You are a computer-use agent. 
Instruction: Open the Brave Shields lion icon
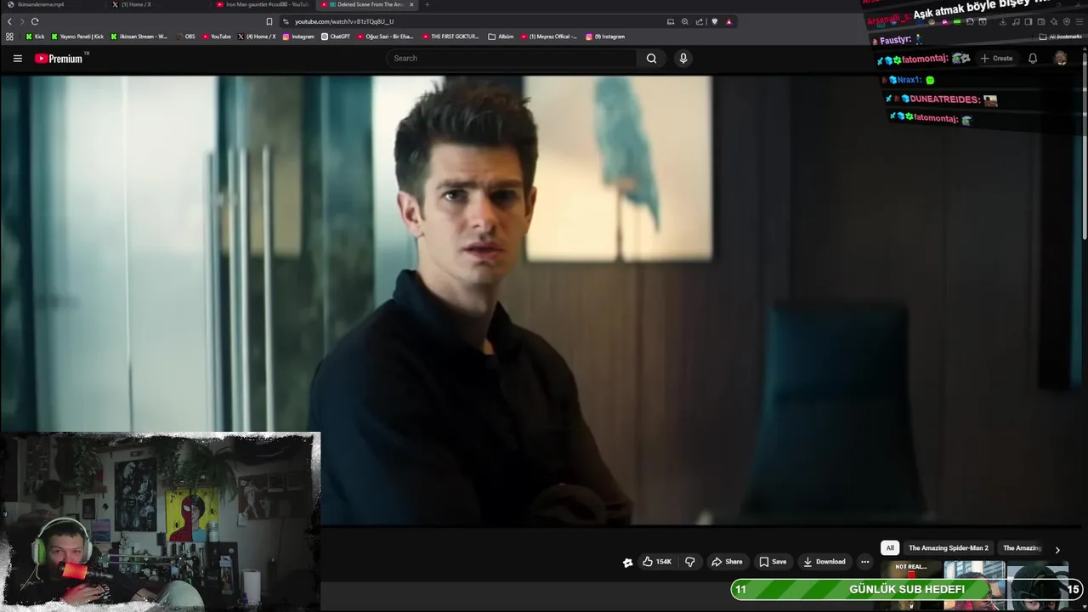714,21
